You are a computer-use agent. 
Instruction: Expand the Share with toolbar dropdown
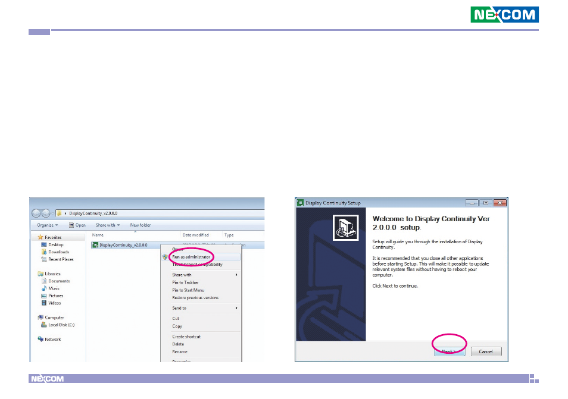108,225
